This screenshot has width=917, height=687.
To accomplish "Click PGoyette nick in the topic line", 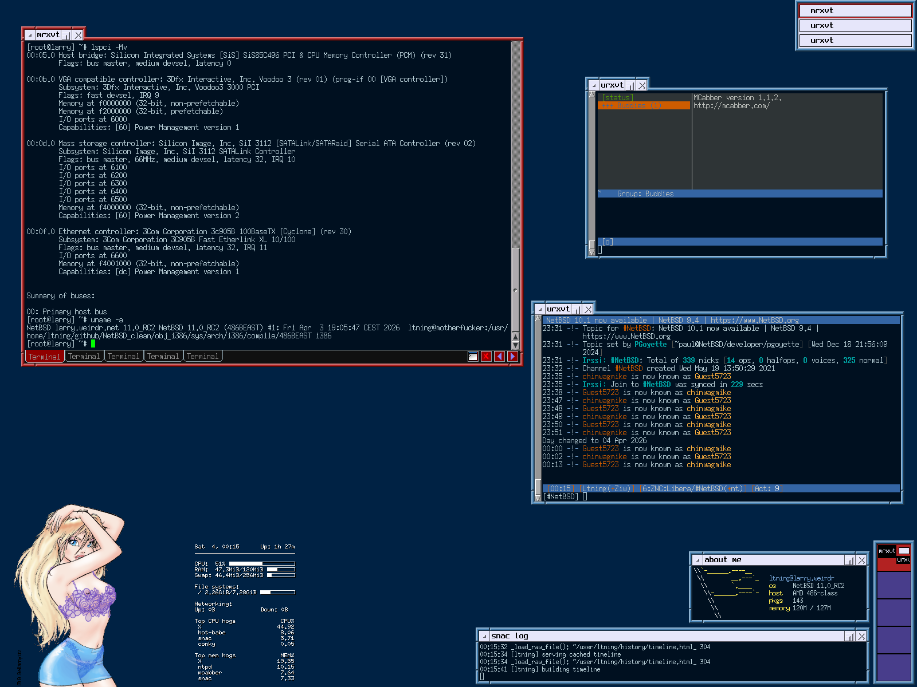I will point(650,345).
